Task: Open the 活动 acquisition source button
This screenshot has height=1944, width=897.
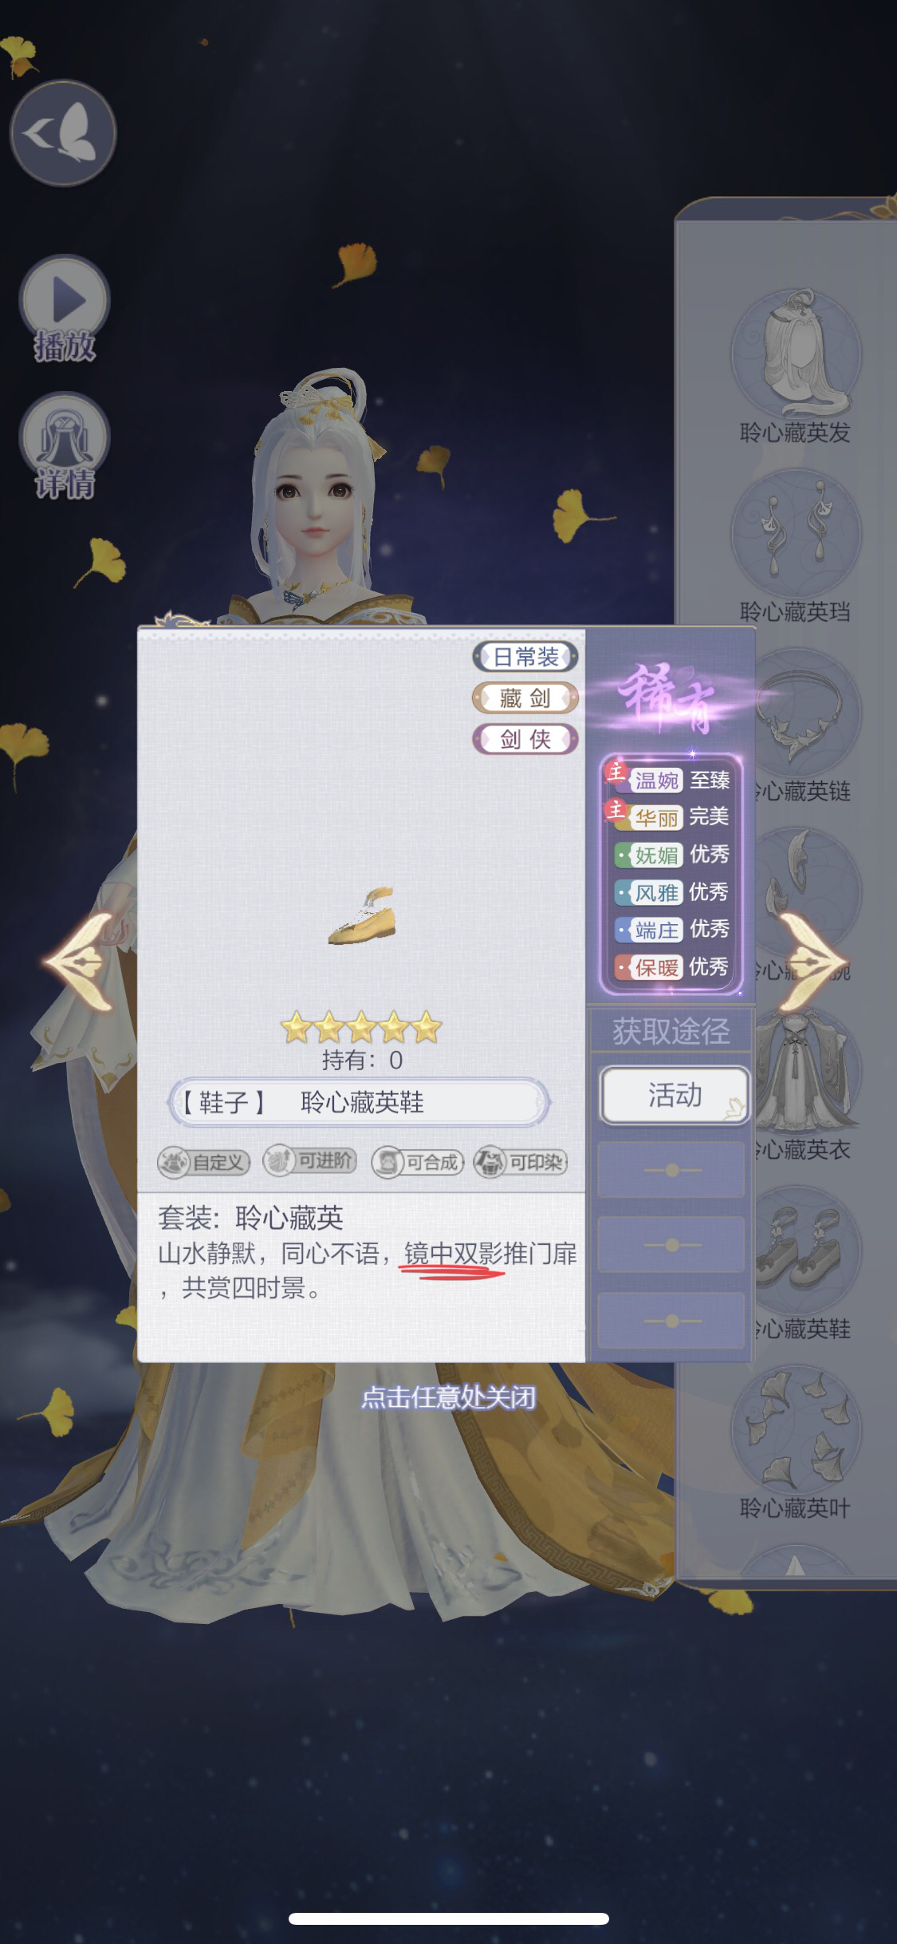Action: (675, 1095)
